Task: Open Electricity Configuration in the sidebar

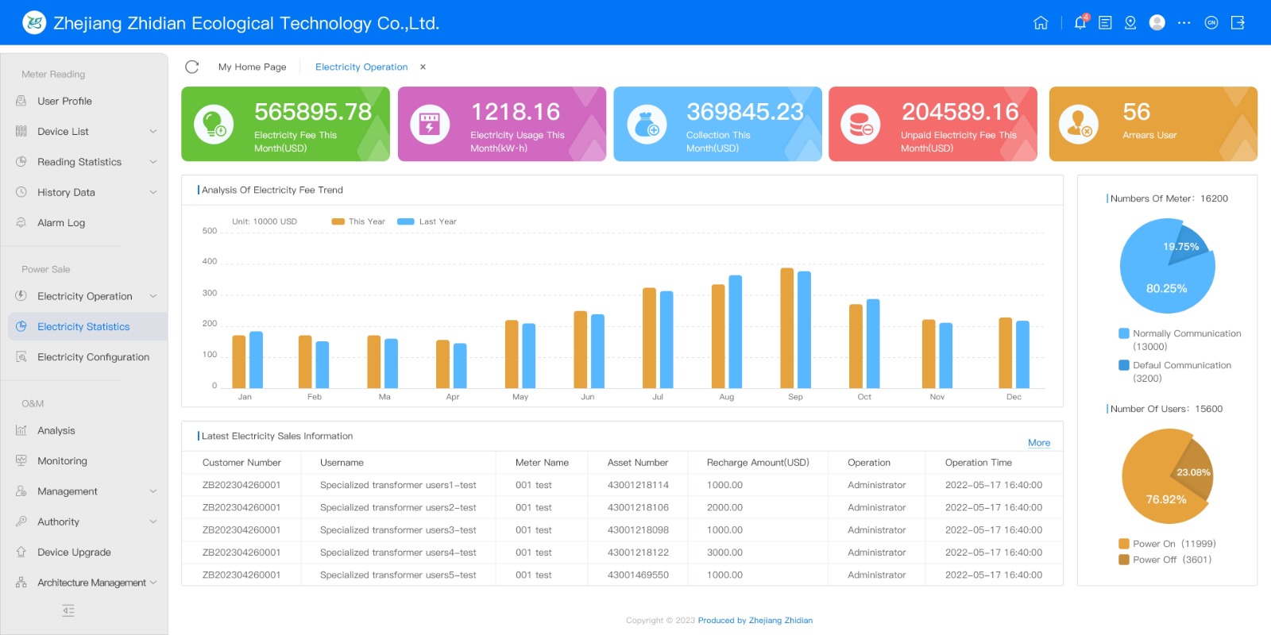Action: 93,357
